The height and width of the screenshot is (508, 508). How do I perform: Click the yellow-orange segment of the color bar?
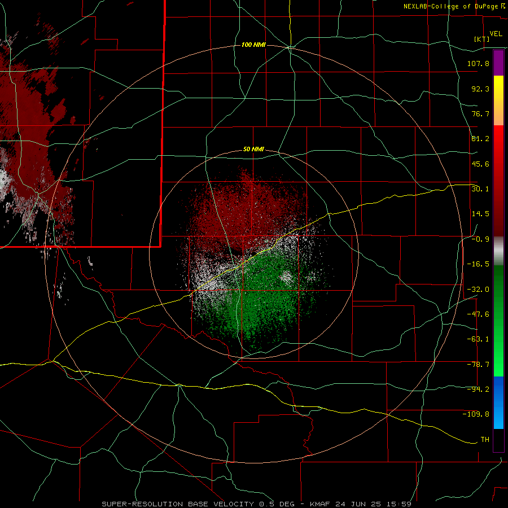498,100
